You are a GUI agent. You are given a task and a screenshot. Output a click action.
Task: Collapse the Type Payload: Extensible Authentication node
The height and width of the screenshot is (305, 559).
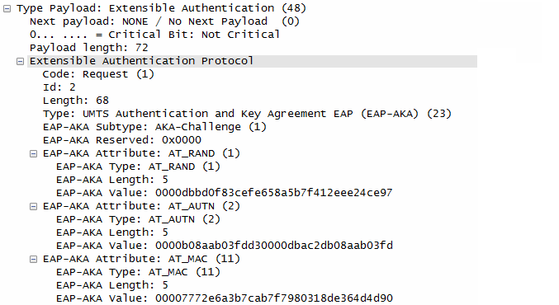click(x=7, y=8)
